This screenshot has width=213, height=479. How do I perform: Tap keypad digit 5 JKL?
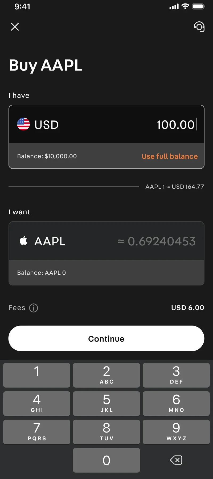106,403
